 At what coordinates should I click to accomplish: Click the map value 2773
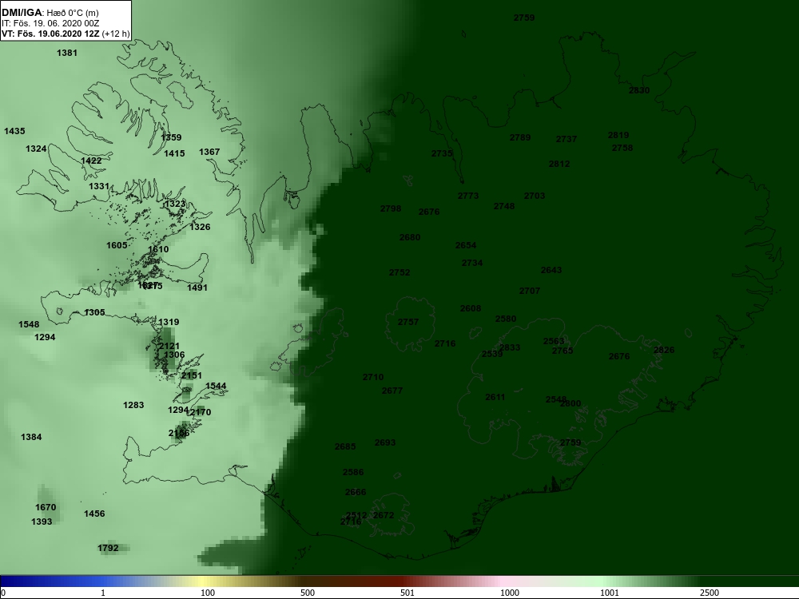coord(468,196)
